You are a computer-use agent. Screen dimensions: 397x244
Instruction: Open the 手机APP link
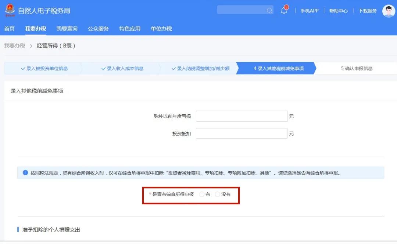[310, 11]
